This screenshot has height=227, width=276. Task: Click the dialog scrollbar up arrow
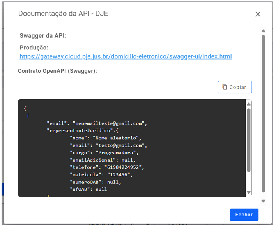click(263, 31)
